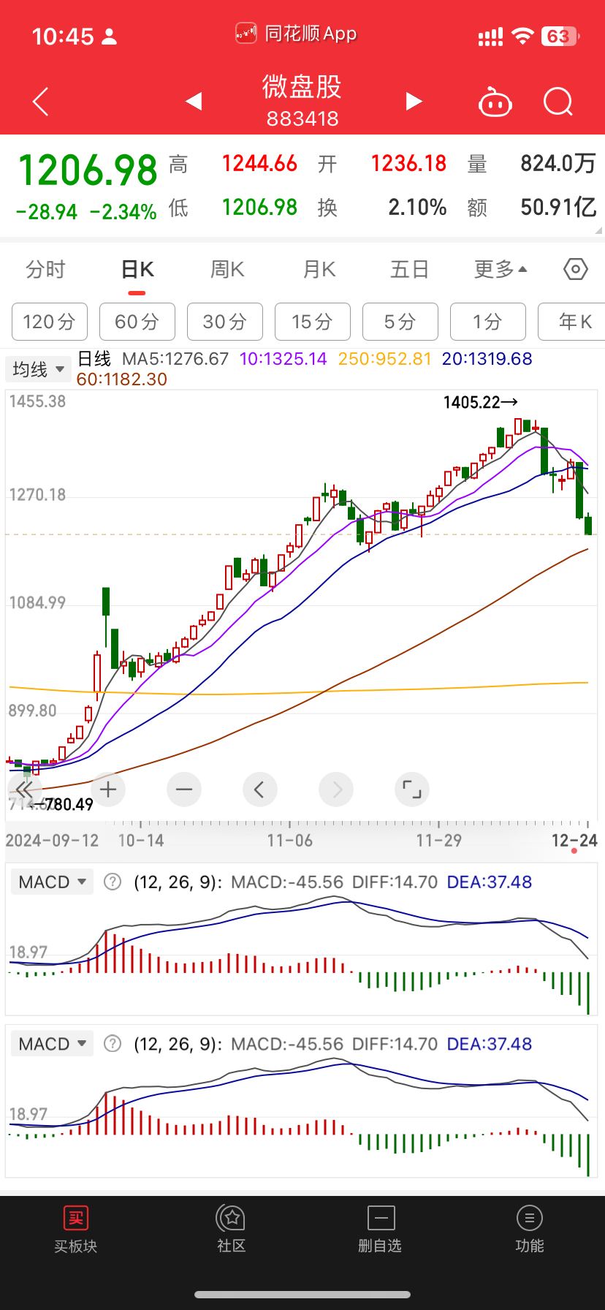The width and height of the screenshot is (605, 1310).
Task: Tap the low price 1206.98 next to 低
Action: coord(259,208)
